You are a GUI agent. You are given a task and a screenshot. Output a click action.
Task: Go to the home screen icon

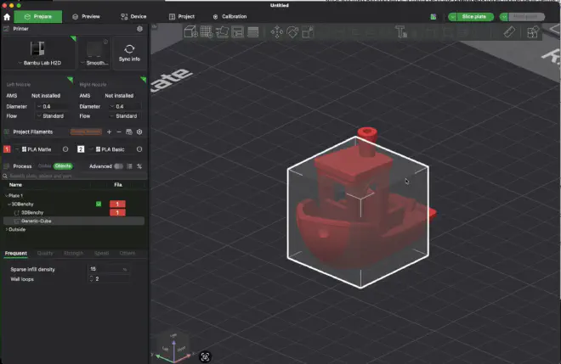pos(7,17)
